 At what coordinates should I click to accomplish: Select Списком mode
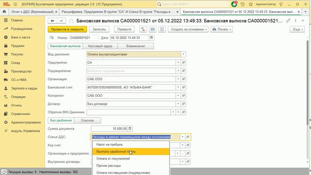click(87, 120)
